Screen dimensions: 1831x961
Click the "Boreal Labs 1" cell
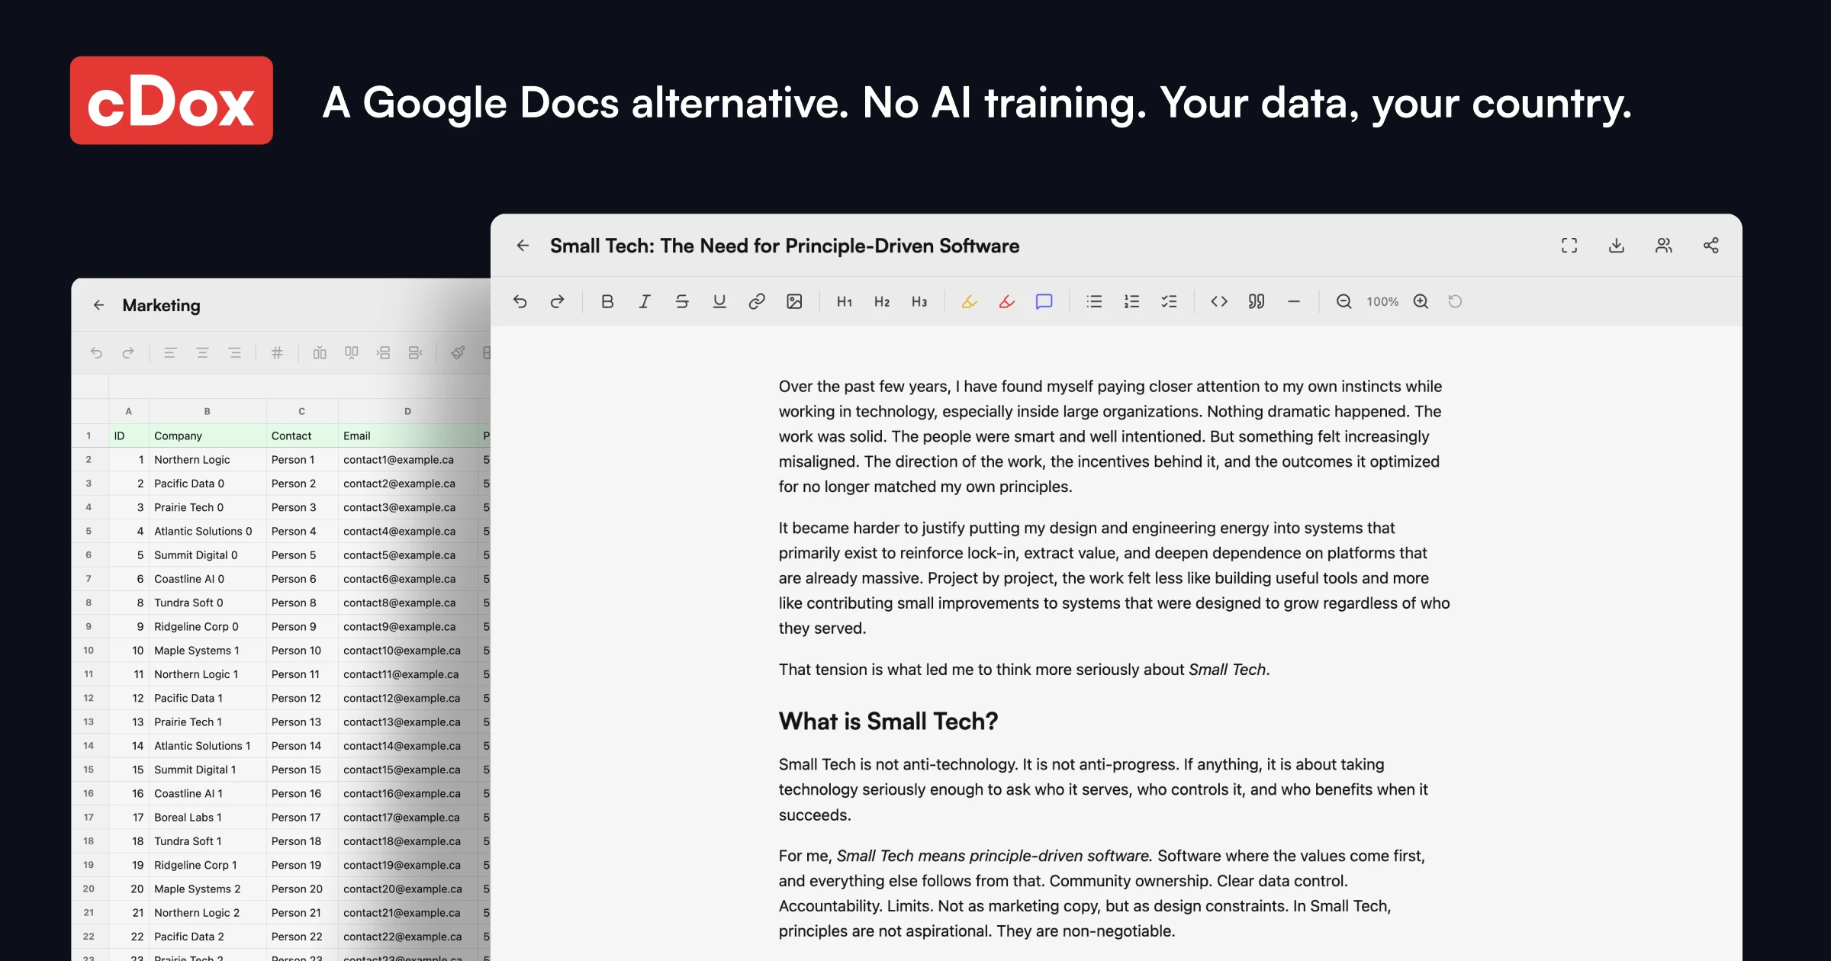[208, 818]
